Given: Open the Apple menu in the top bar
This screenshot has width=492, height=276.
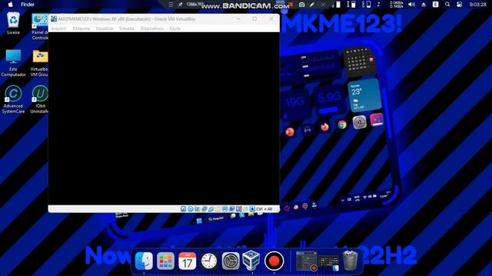Looking at the screenshot, I should coord(10,5).
